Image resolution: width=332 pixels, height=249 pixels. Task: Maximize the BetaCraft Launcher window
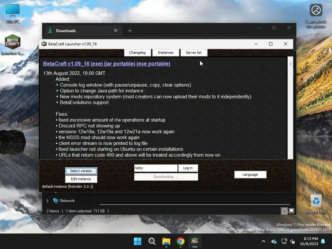click(271, 44)
